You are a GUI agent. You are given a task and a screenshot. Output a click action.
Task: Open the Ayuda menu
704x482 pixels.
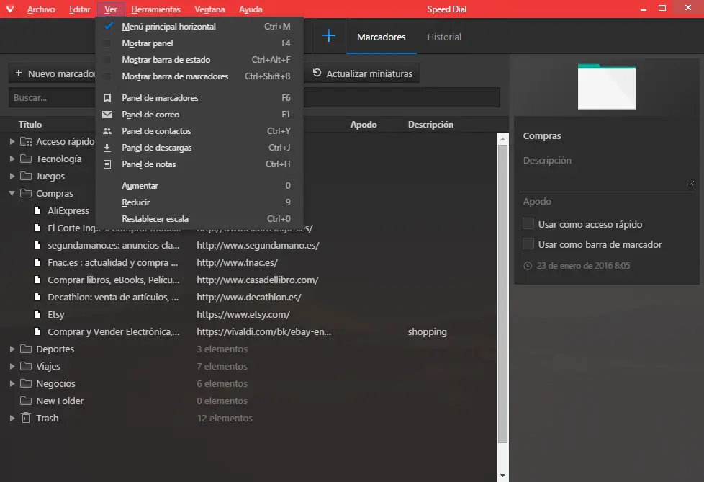(x=251, y=9)
